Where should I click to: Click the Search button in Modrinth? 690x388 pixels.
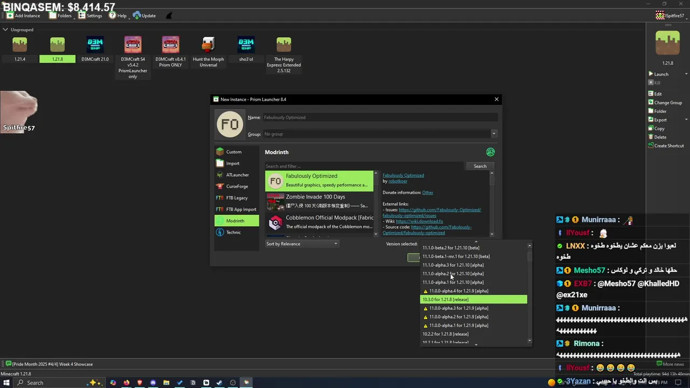point(480,166)
